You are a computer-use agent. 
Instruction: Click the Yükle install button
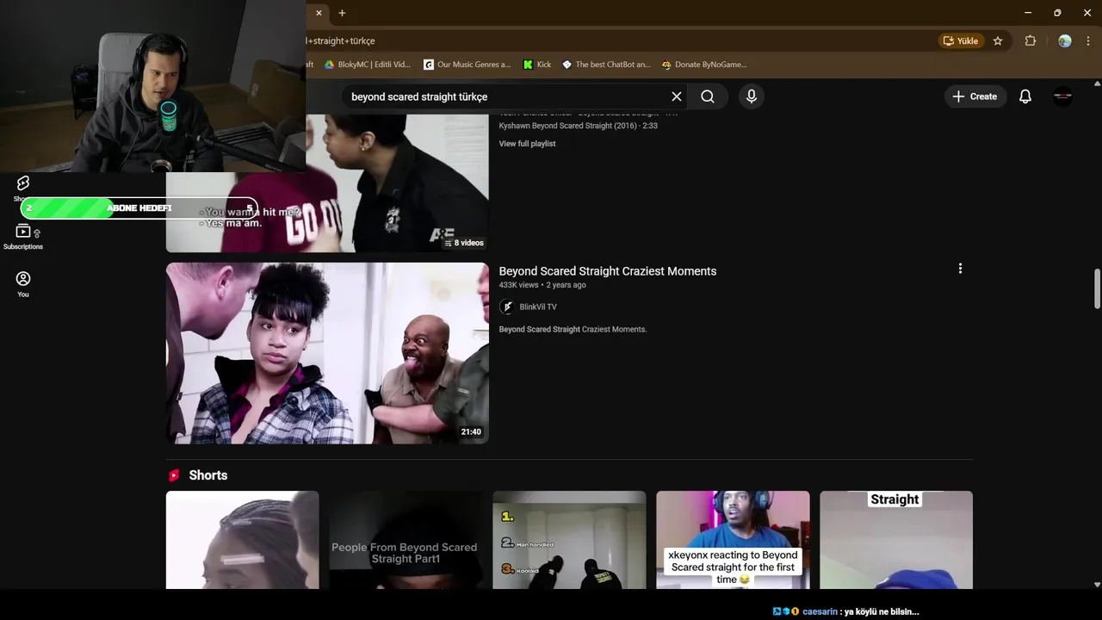(x=961, y=40)
